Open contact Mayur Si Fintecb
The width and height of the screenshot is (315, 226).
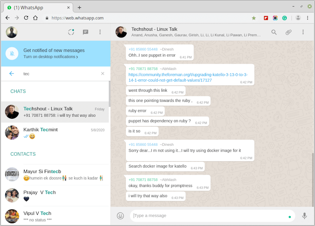[55, 175]
